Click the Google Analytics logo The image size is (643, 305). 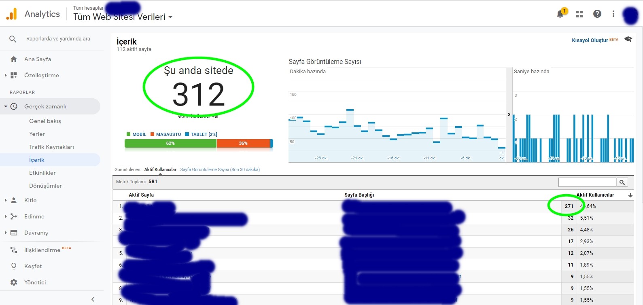(12, 14)
